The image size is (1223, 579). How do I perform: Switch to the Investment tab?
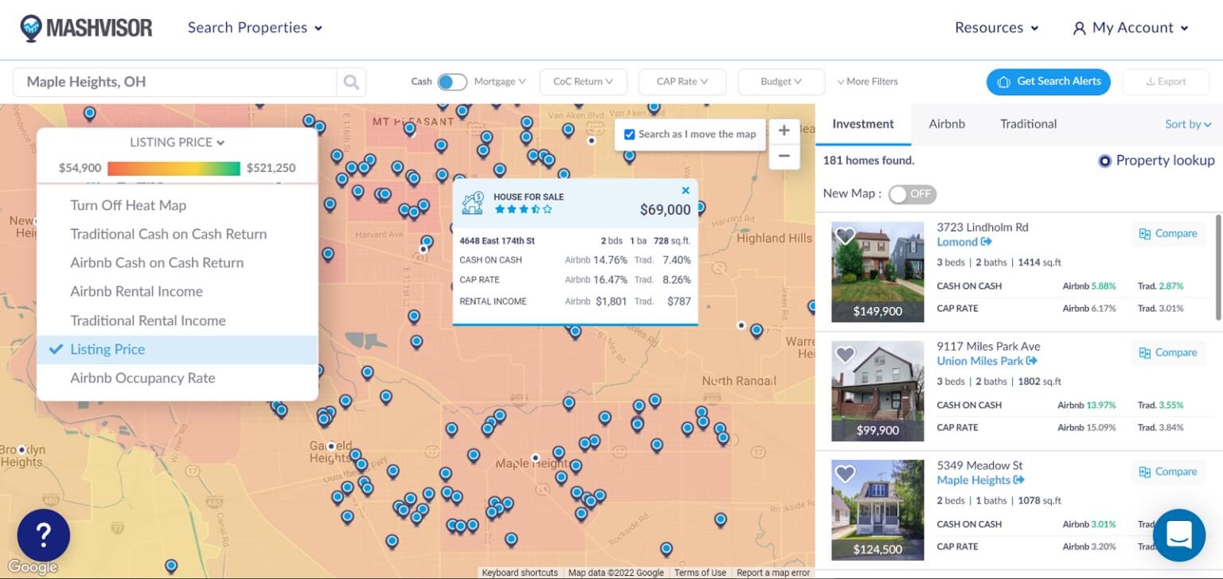pyautogui.click(x=863, y=124)
